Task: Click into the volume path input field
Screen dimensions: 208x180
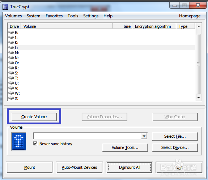Action: pos(87,136)
